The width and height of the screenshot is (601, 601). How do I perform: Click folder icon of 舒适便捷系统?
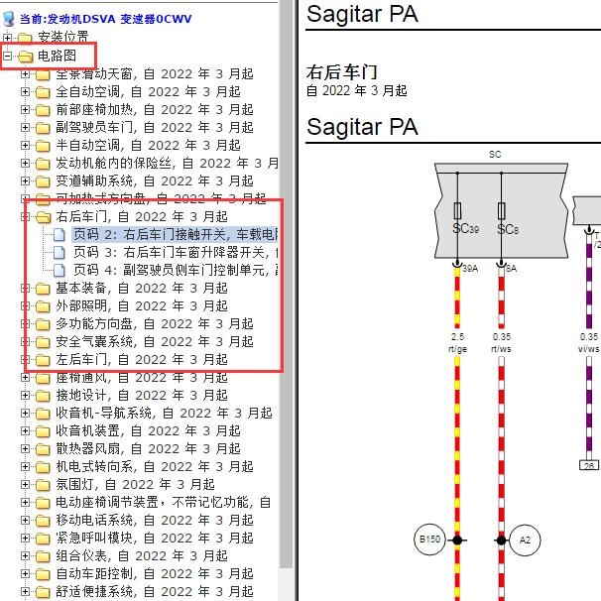click(43, 592)
